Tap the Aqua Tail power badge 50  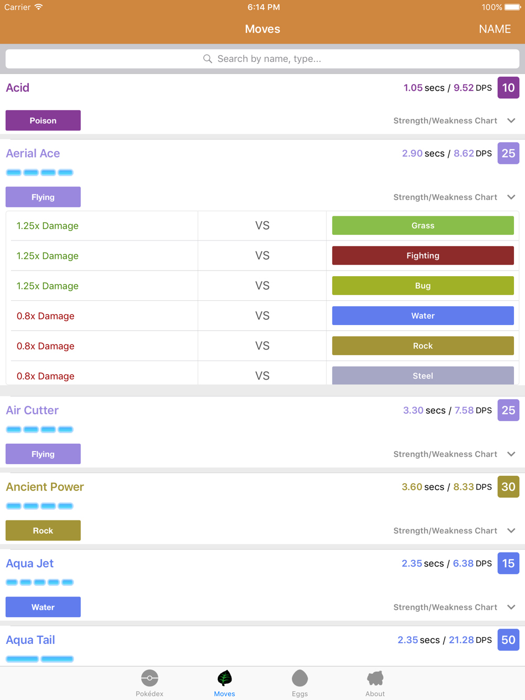pos(508,640)
